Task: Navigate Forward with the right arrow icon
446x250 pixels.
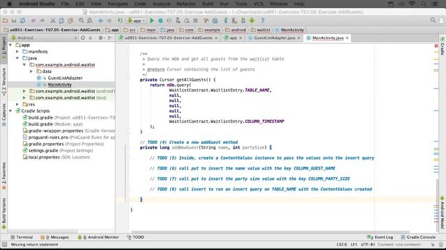Action: (109, 21)
